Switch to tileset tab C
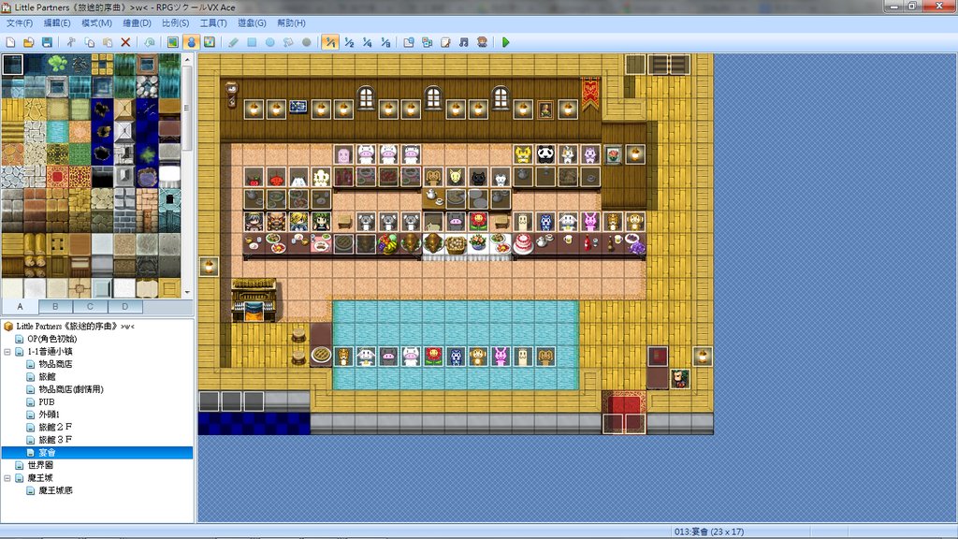 click(90, 306)
